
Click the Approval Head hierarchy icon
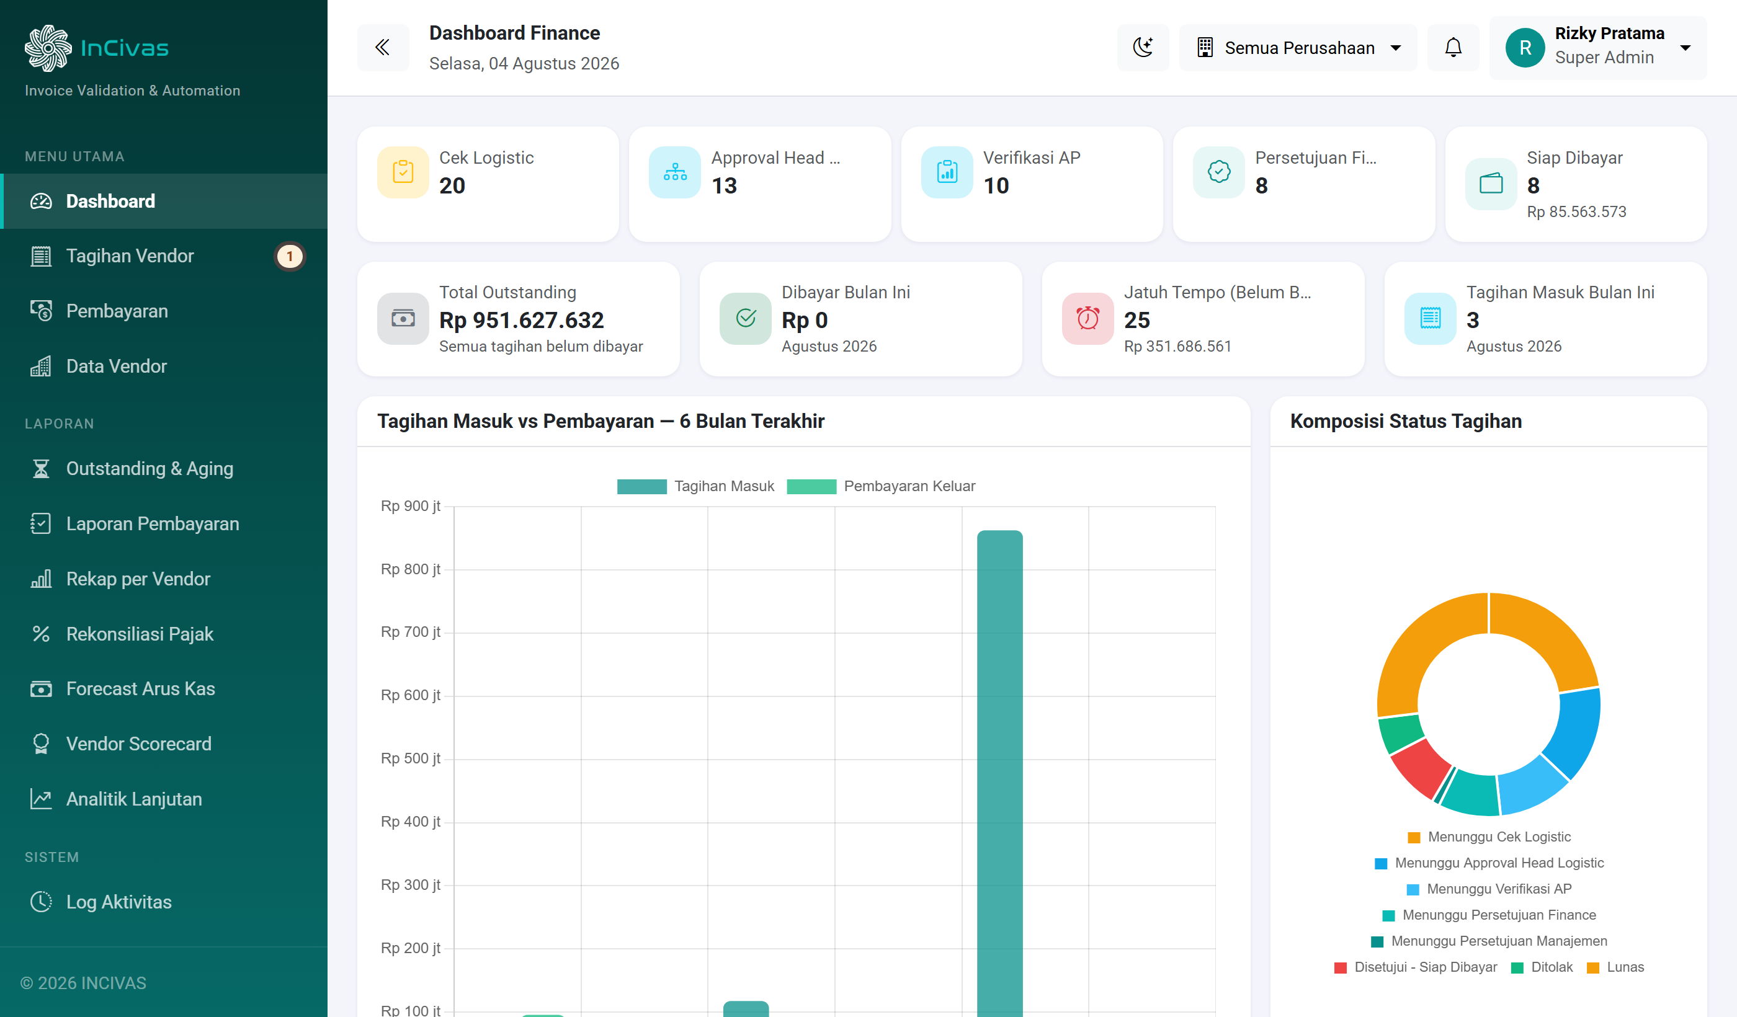click(x=675, y=172)
